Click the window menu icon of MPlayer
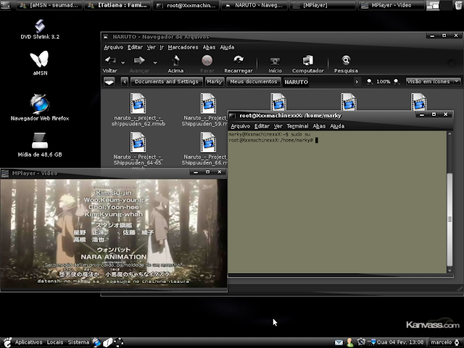464x348 pixels. click(5, 173)
